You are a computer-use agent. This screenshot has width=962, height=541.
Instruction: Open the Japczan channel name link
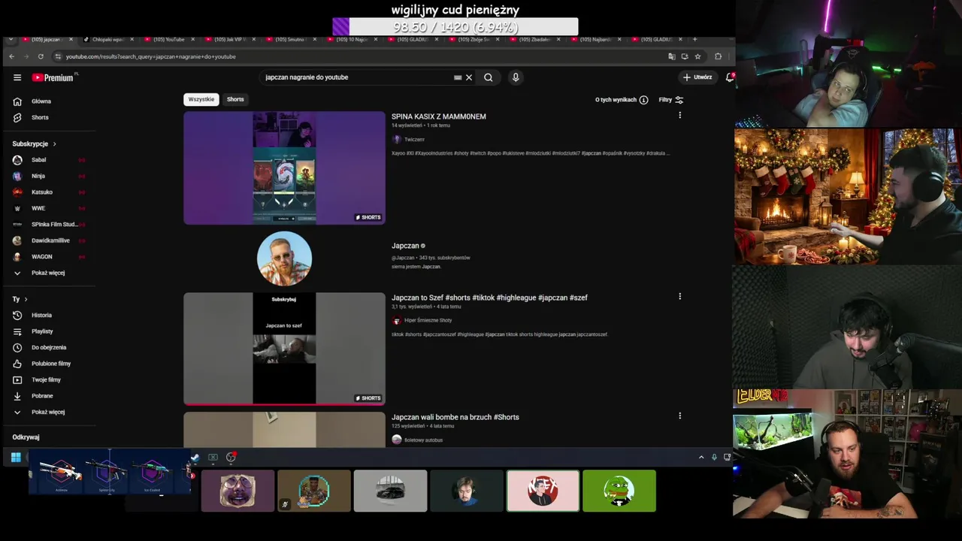(x=405, y=246)
